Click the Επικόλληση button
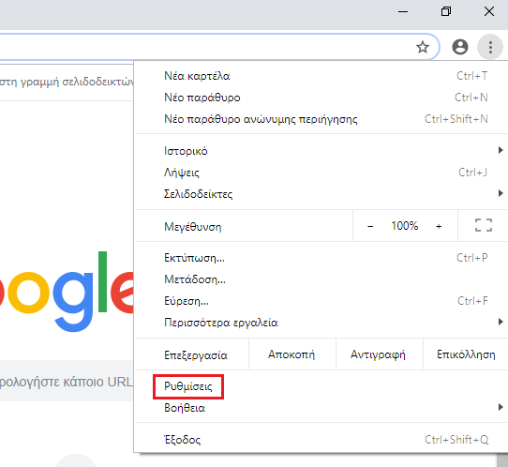 (466, 354)
